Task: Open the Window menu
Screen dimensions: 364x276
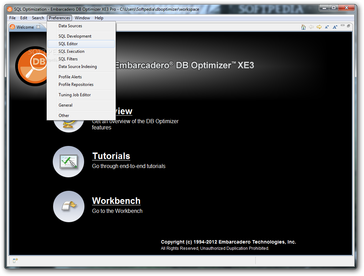Action: [x=82, y=18]
